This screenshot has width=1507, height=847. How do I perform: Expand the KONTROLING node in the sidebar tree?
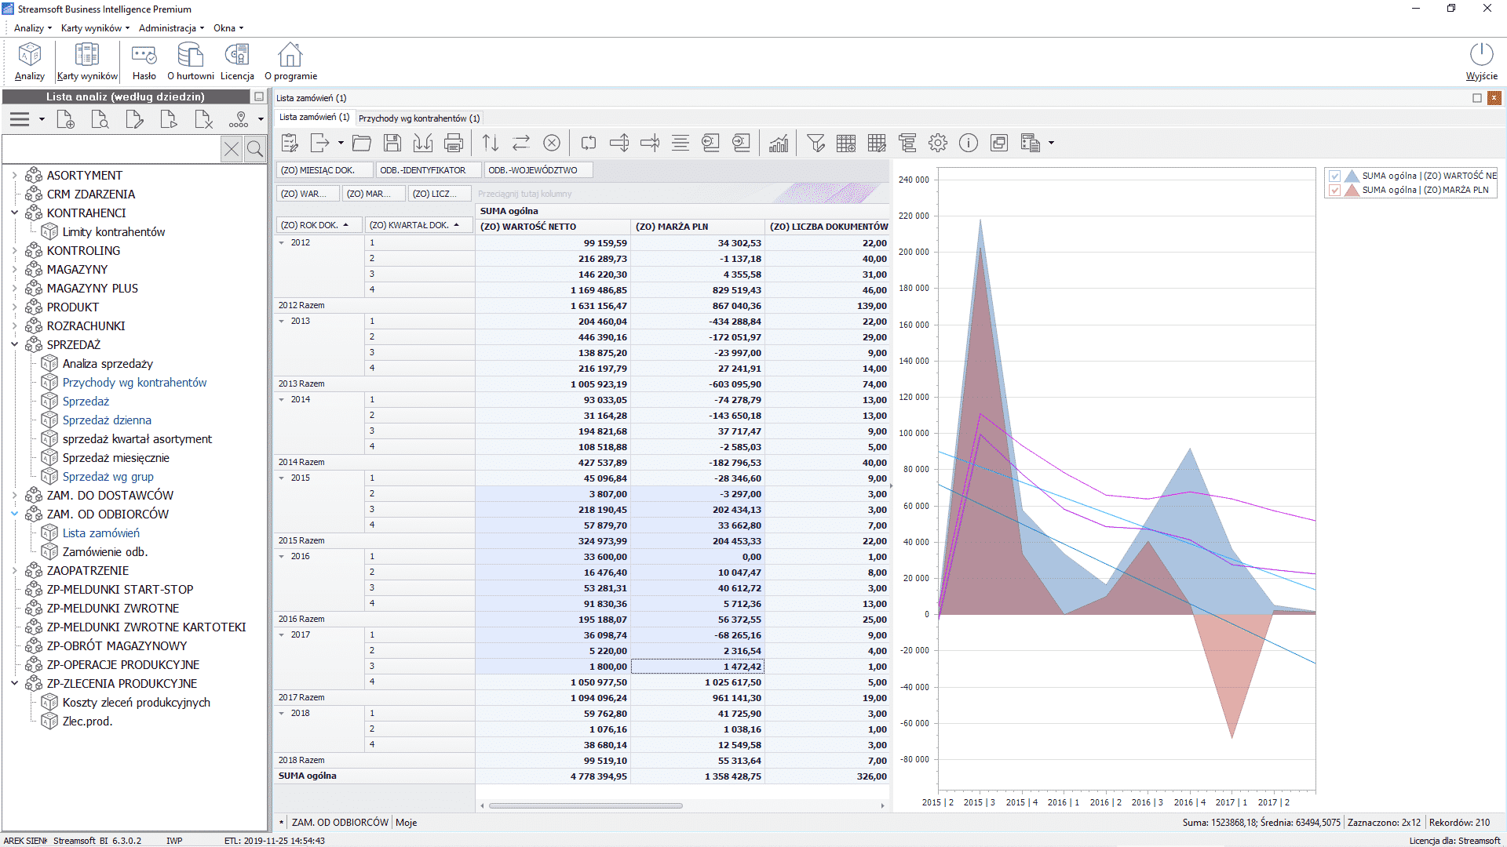(x=14, y=250)
